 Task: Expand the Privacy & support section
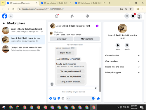[122, 72]
